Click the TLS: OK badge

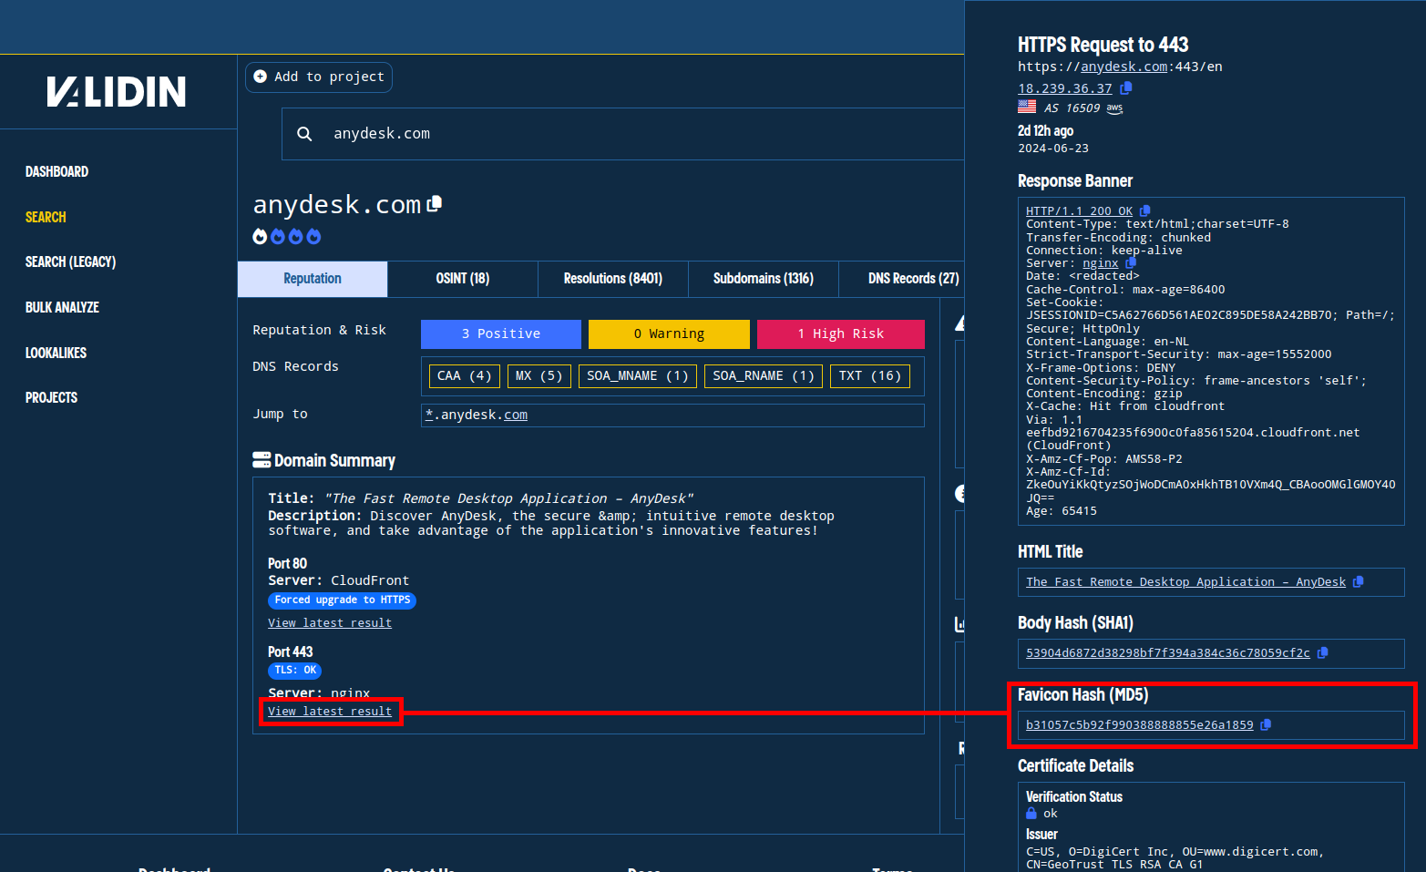click(x=295, y=671)
